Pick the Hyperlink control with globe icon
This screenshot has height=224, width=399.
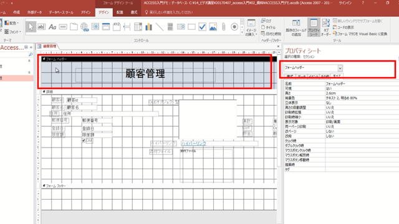pyautogui.click(x=84, y=27)
